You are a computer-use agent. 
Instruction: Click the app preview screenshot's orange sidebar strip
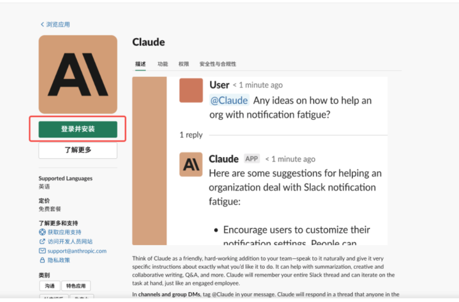149,161
